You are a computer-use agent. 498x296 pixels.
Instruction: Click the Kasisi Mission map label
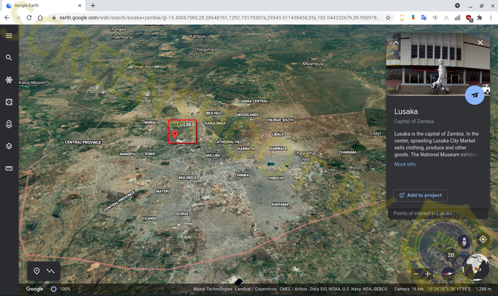pos(32,83)
